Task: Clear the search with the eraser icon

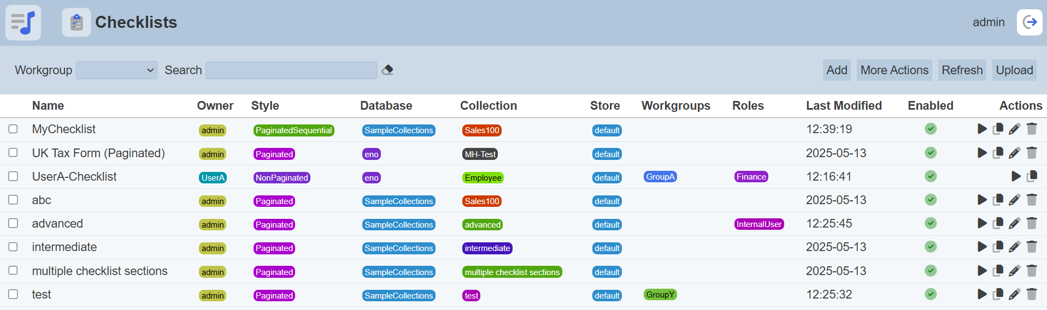Action: click(387, 70)
